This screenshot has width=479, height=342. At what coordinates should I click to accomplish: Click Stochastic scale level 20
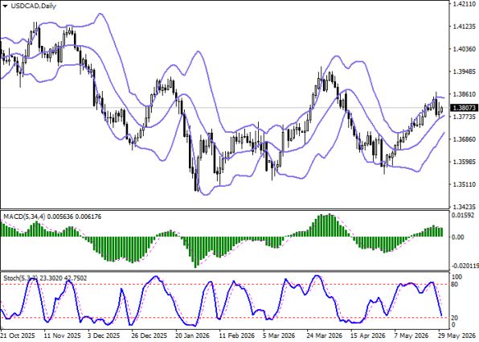[455, 318]
